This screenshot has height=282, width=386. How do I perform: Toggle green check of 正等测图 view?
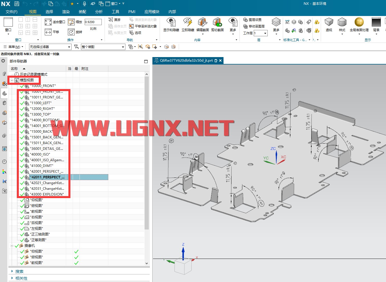[22, 240]
